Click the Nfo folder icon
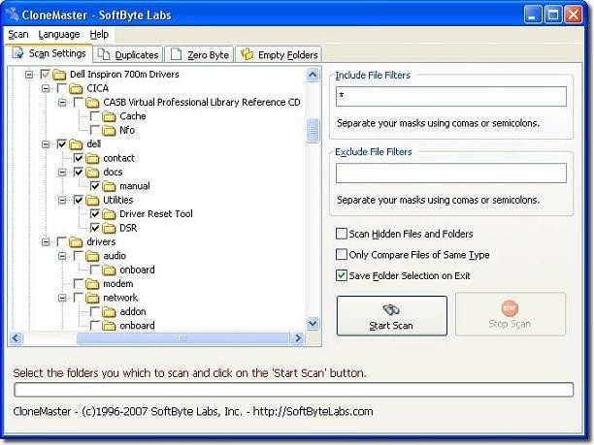The height and width of the screenshot is (445, 594). (109, 130)
